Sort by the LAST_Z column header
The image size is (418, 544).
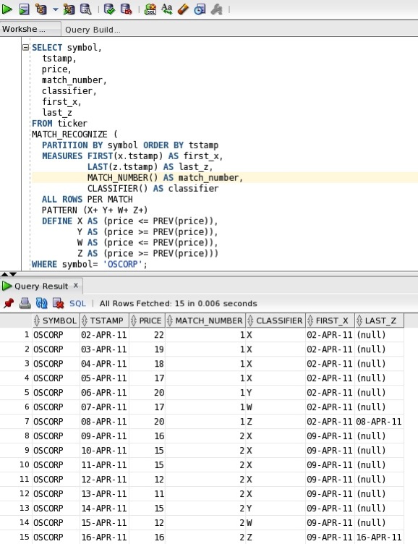point(379,320)
